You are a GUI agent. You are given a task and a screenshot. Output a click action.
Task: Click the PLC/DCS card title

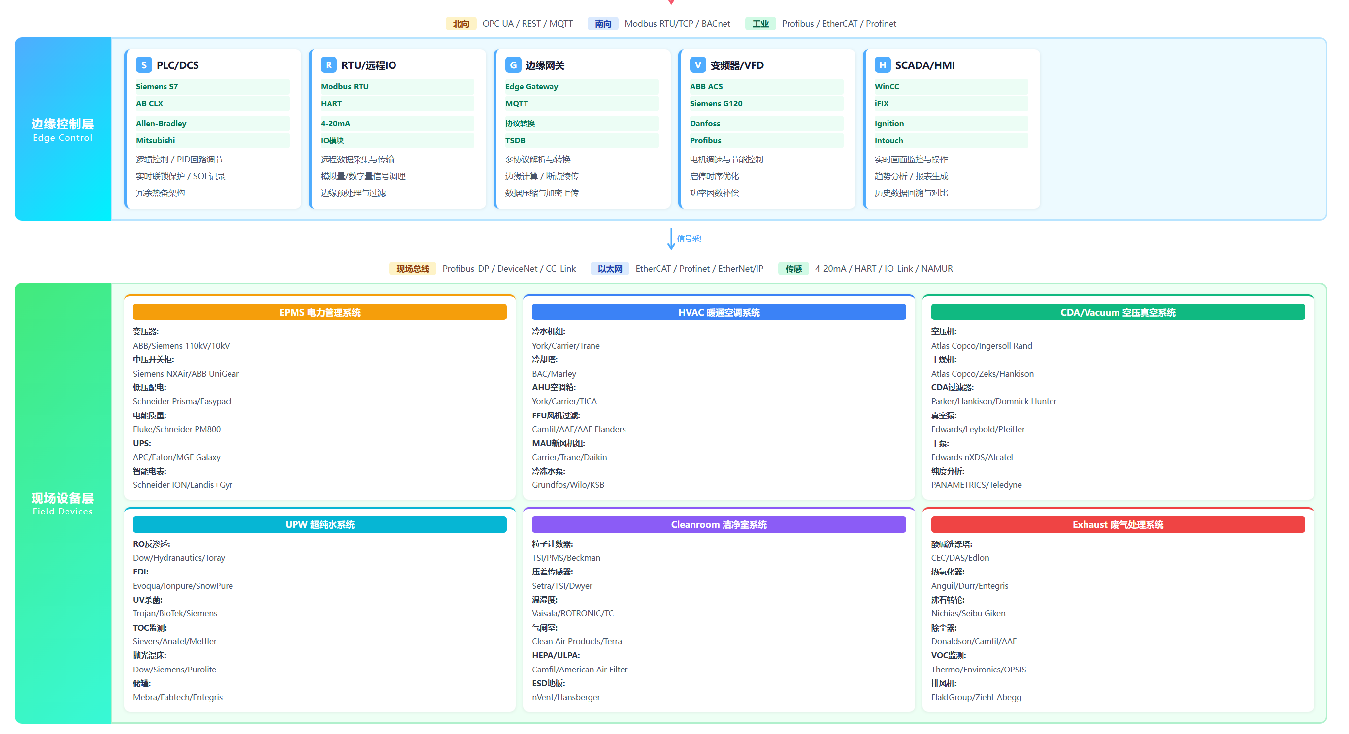tap(177, 65)
